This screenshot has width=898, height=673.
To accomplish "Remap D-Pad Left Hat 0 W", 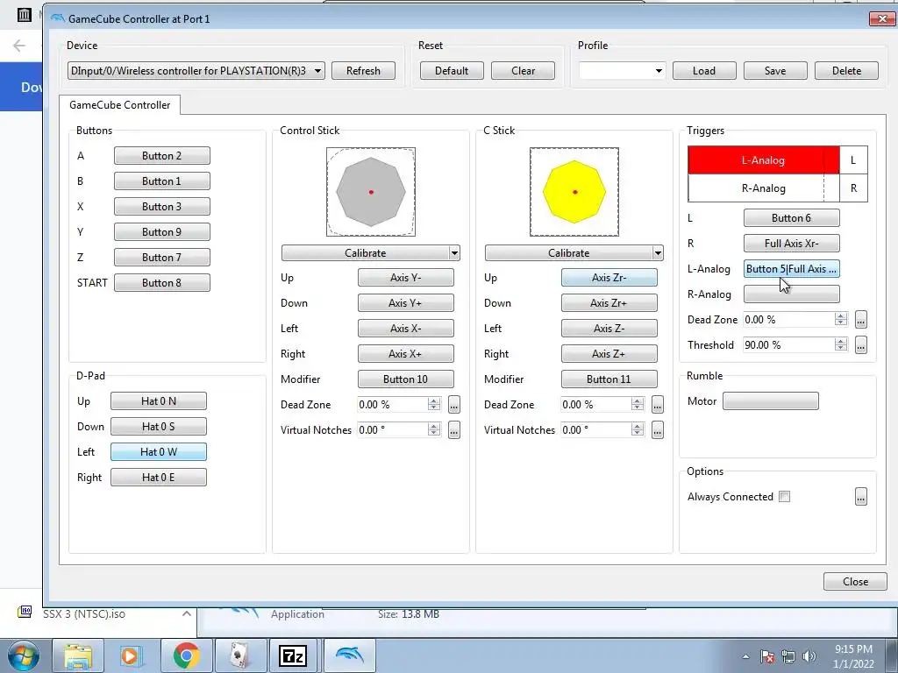I will 159,452.
